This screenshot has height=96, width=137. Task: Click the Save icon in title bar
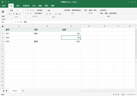[2, 2]
